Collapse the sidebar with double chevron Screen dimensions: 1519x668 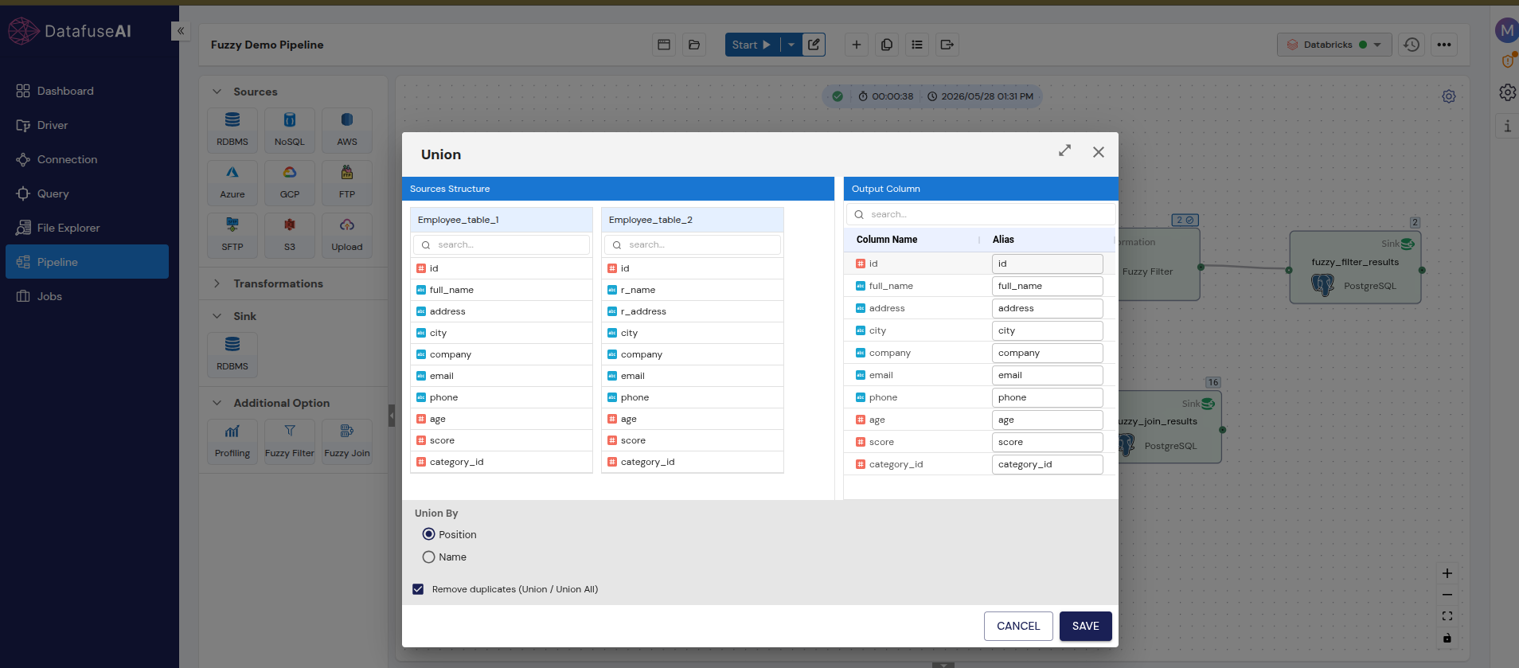click(181, 31)
